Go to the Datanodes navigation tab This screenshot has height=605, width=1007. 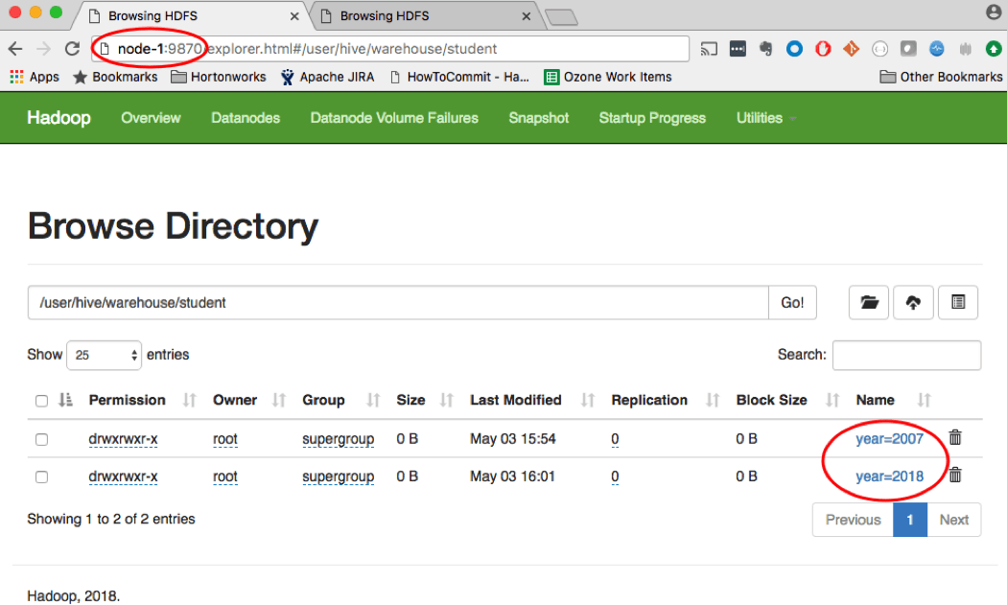tap(246, 118)
